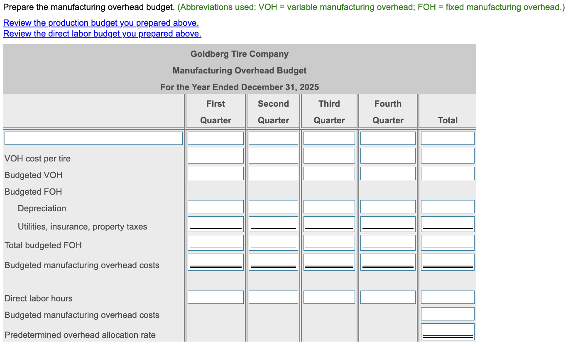Click VOH cost per tire Total field

click(448, 155)
